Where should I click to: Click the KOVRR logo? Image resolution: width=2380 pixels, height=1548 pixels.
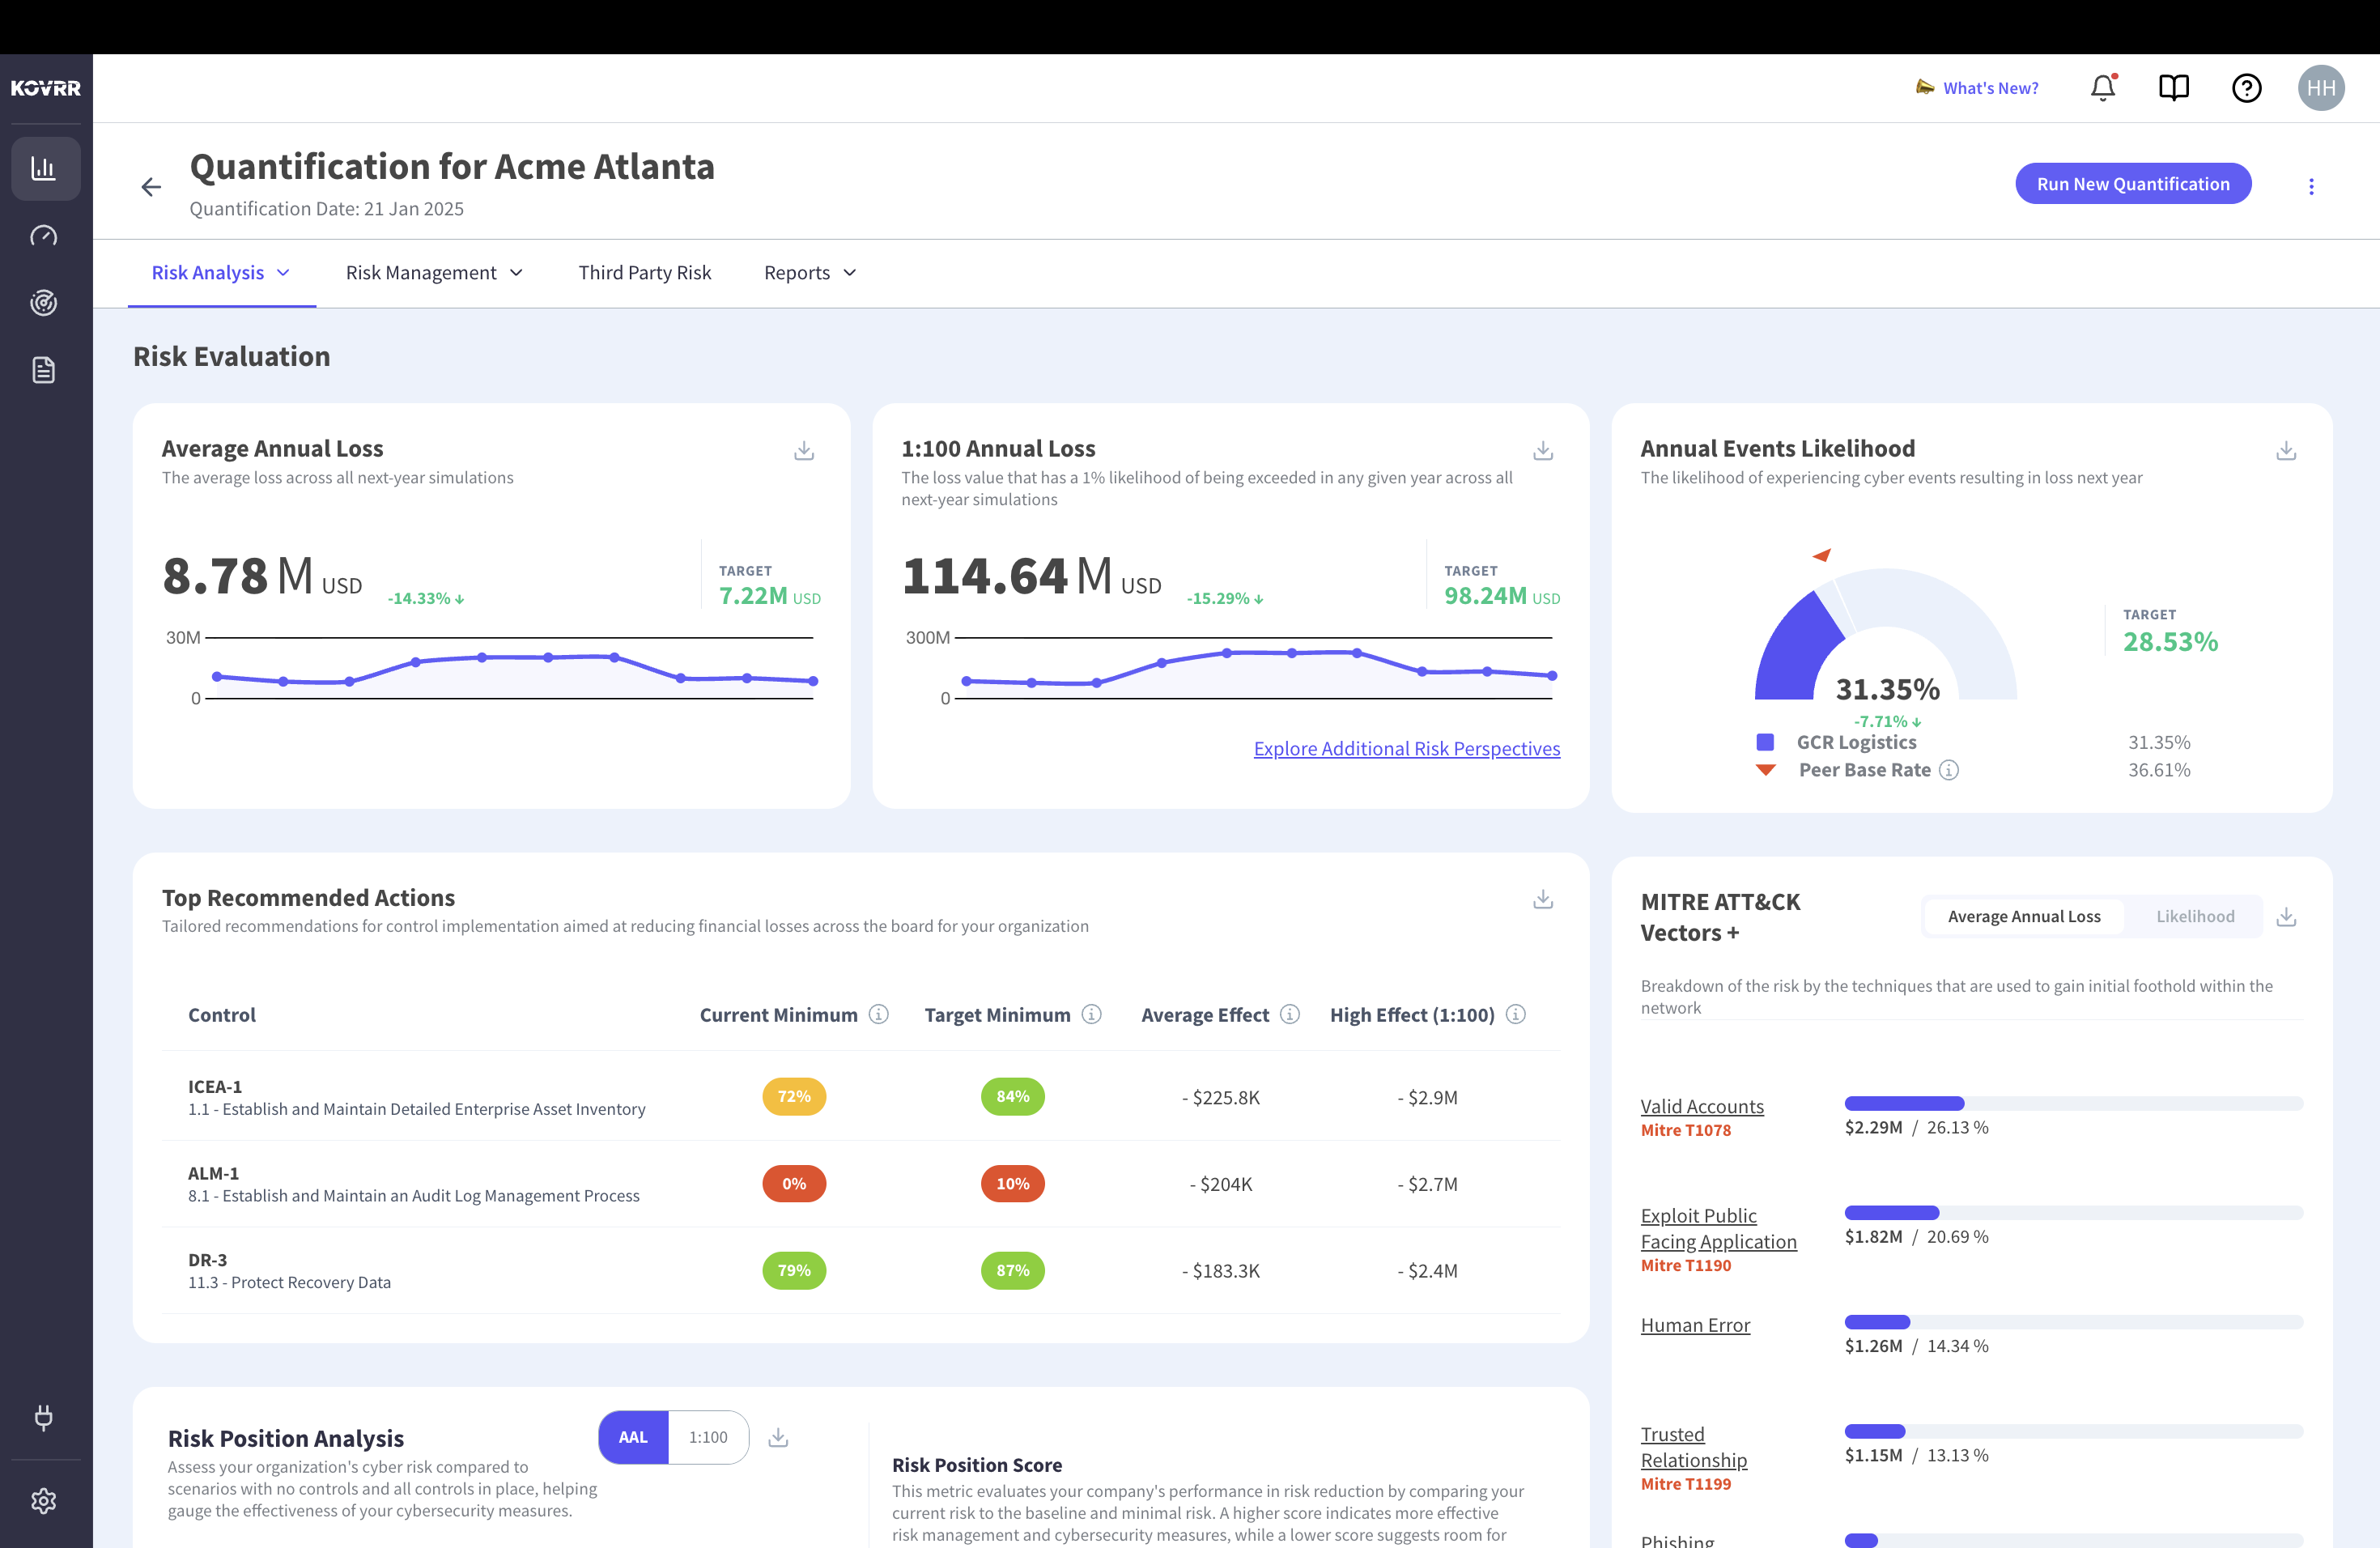click(46, 88)
